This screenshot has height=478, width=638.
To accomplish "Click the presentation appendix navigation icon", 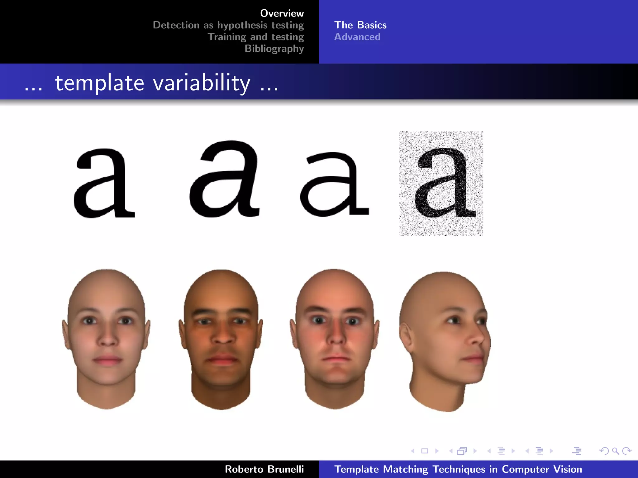I will (x=577, y=451).
